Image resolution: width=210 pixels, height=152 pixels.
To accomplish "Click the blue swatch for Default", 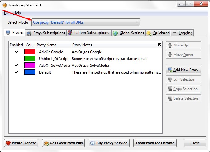I will click(x=30, y=72).
